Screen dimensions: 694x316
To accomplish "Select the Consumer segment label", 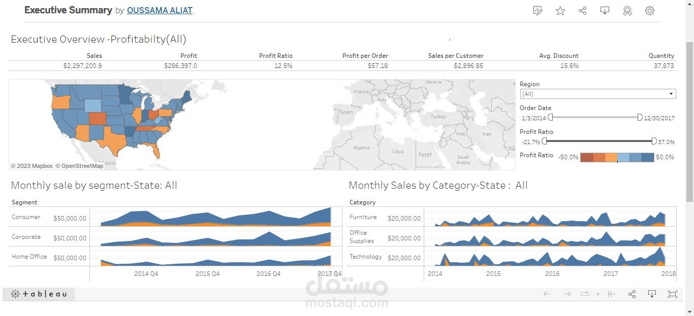I will pyautogui.click(x=26, y=217).
